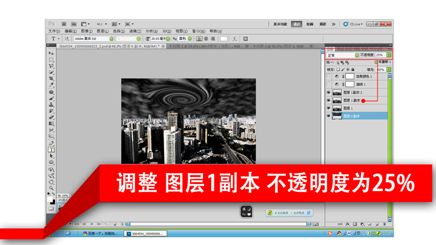Select the Blur tool
This screenshot has width=436, height=245.
(x=51, y=129)
